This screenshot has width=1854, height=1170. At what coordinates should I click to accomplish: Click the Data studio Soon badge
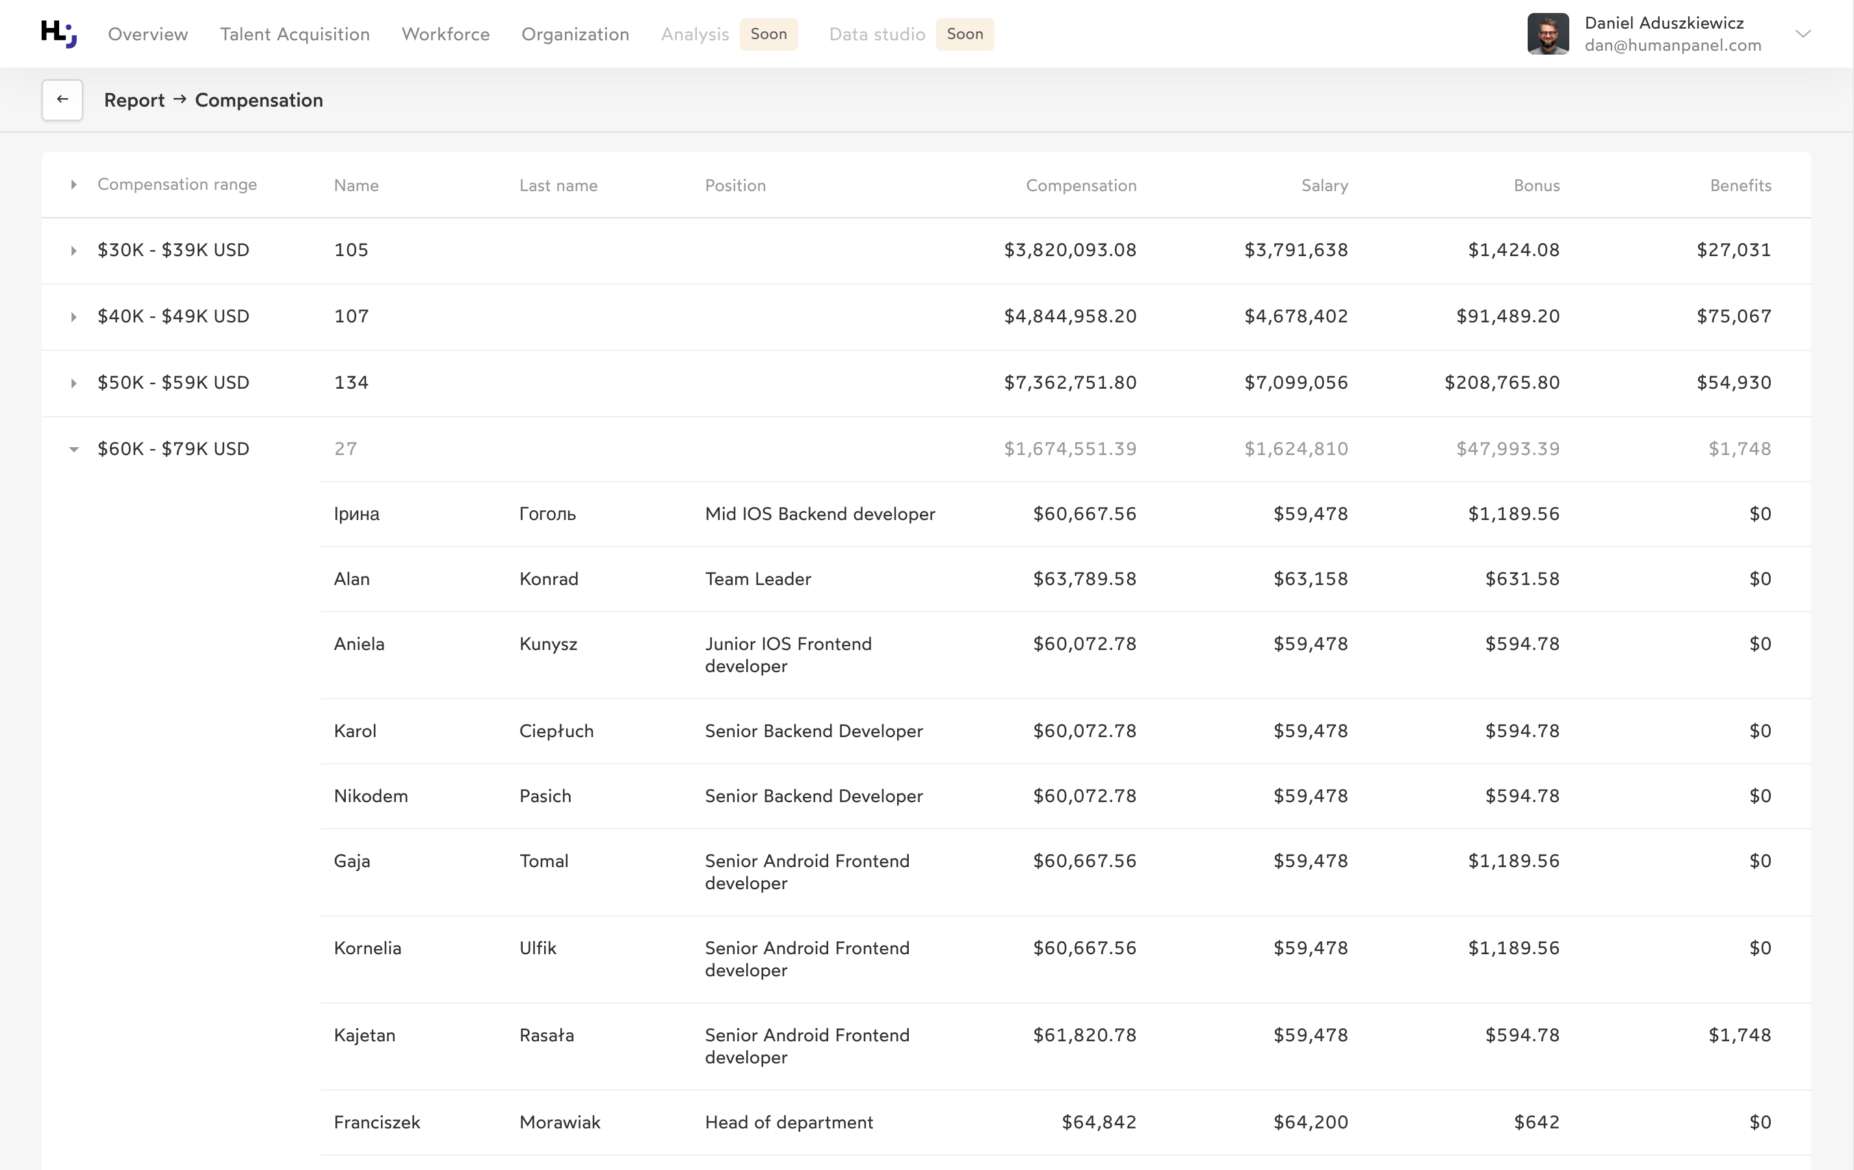tap(965, 34)
